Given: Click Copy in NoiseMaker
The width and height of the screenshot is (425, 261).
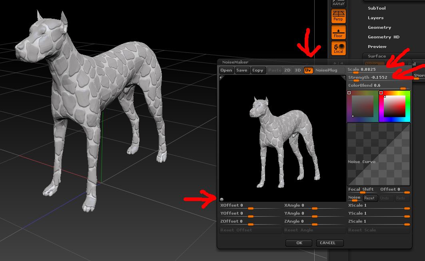Looking at the screenshot, I should click(x=258, y=70).
